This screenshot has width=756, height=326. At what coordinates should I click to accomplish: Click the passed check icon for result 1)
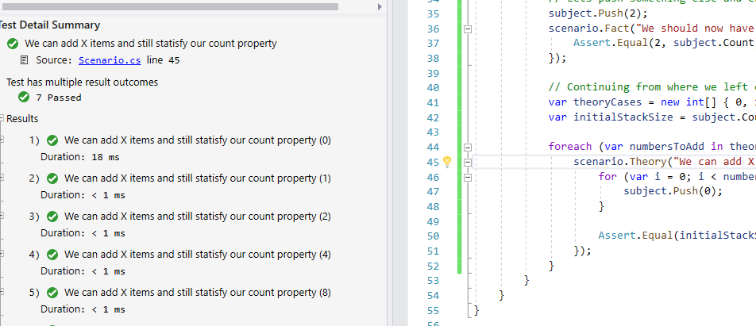52,140
